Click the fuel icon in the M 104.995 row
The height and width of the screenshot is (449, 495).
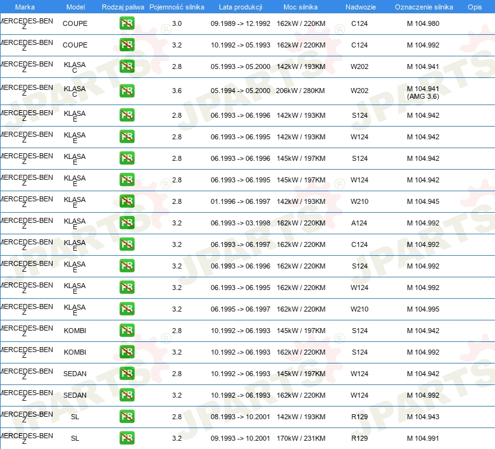click(x=127, y=309)
